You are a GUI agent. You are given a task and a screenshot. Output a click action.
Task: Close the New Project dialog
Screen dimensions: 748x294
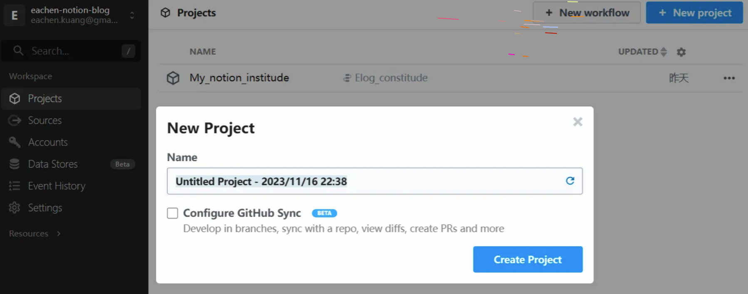point(577,122)
